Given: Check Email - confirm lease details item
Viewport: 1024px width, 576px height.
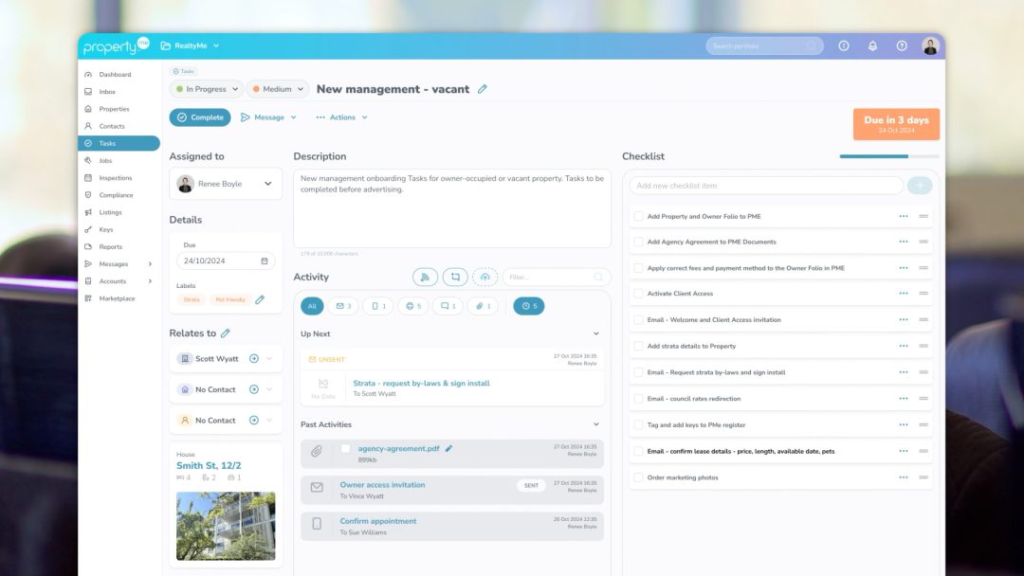Looking at the screenshot, I should 638,451.
